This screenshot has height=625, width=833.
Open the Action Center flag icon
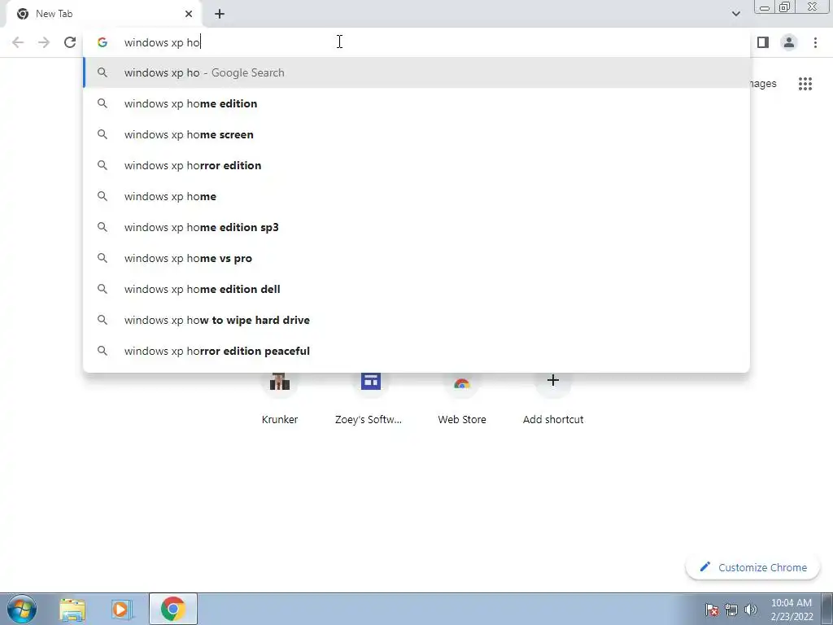[712, 610]
